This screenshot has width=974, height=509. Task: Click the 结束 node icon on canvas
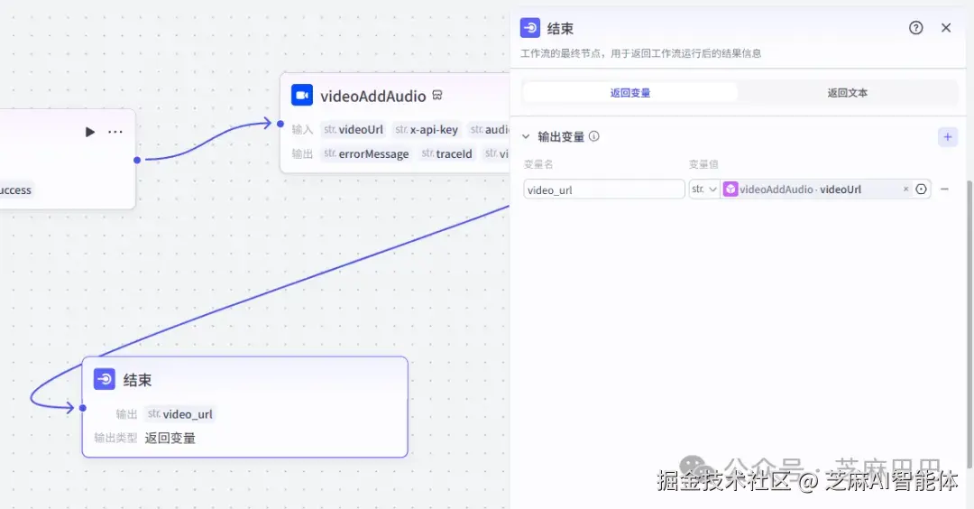click(105, 379)
